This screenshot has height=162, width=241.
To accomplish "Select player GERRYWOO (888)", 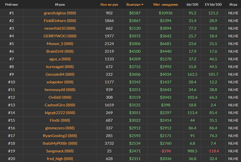I will tap(60, 36).
